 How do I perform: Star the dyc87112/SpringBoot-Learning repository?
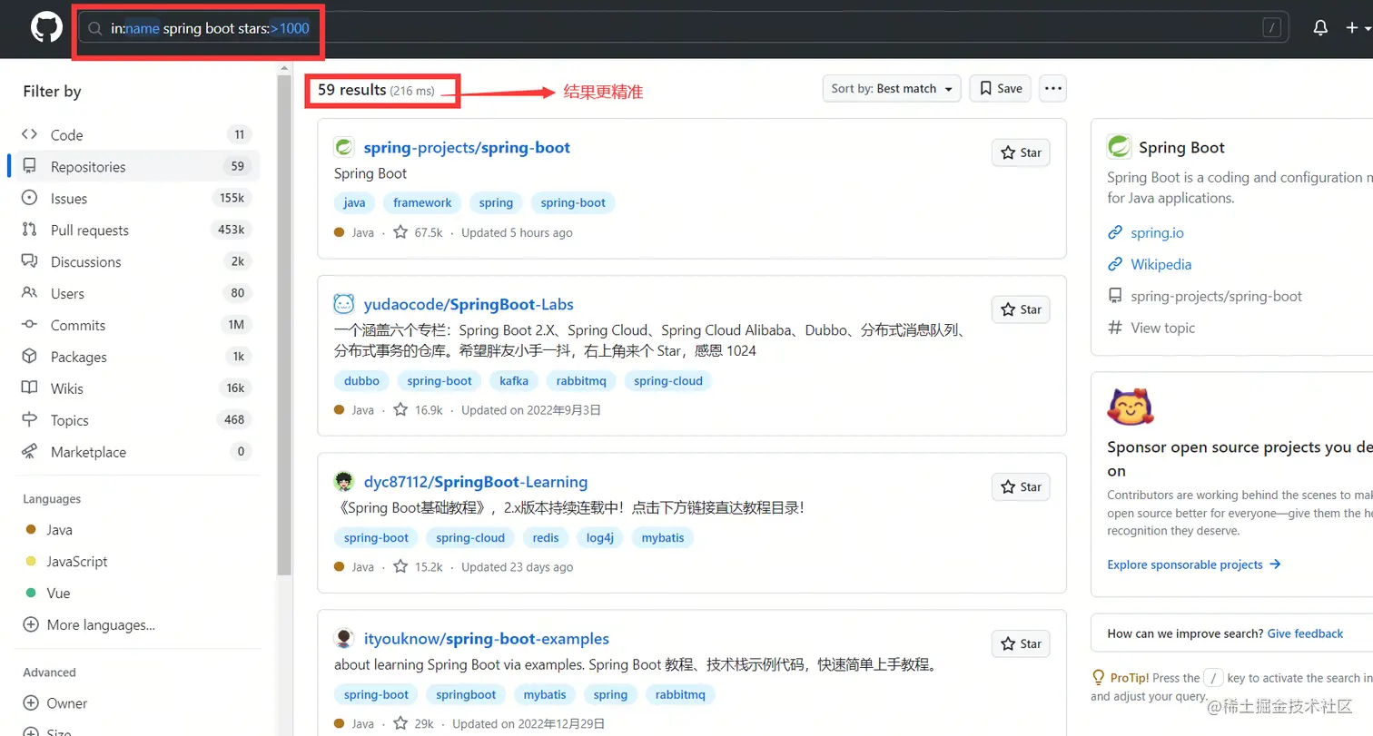[x=1021, y=487]
